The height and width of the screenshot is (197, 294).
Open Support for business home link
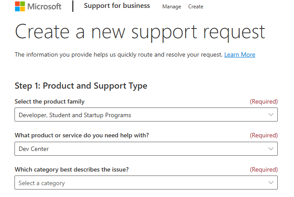pyautogui.click(x=117, y=6)
